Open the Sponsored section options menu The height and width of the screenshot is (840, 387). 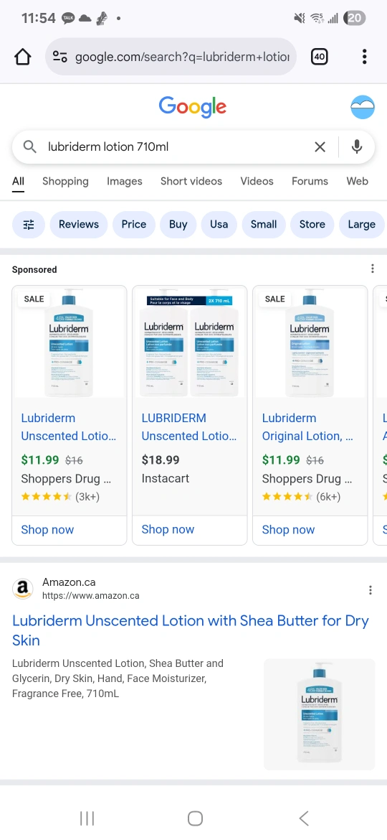372,269
